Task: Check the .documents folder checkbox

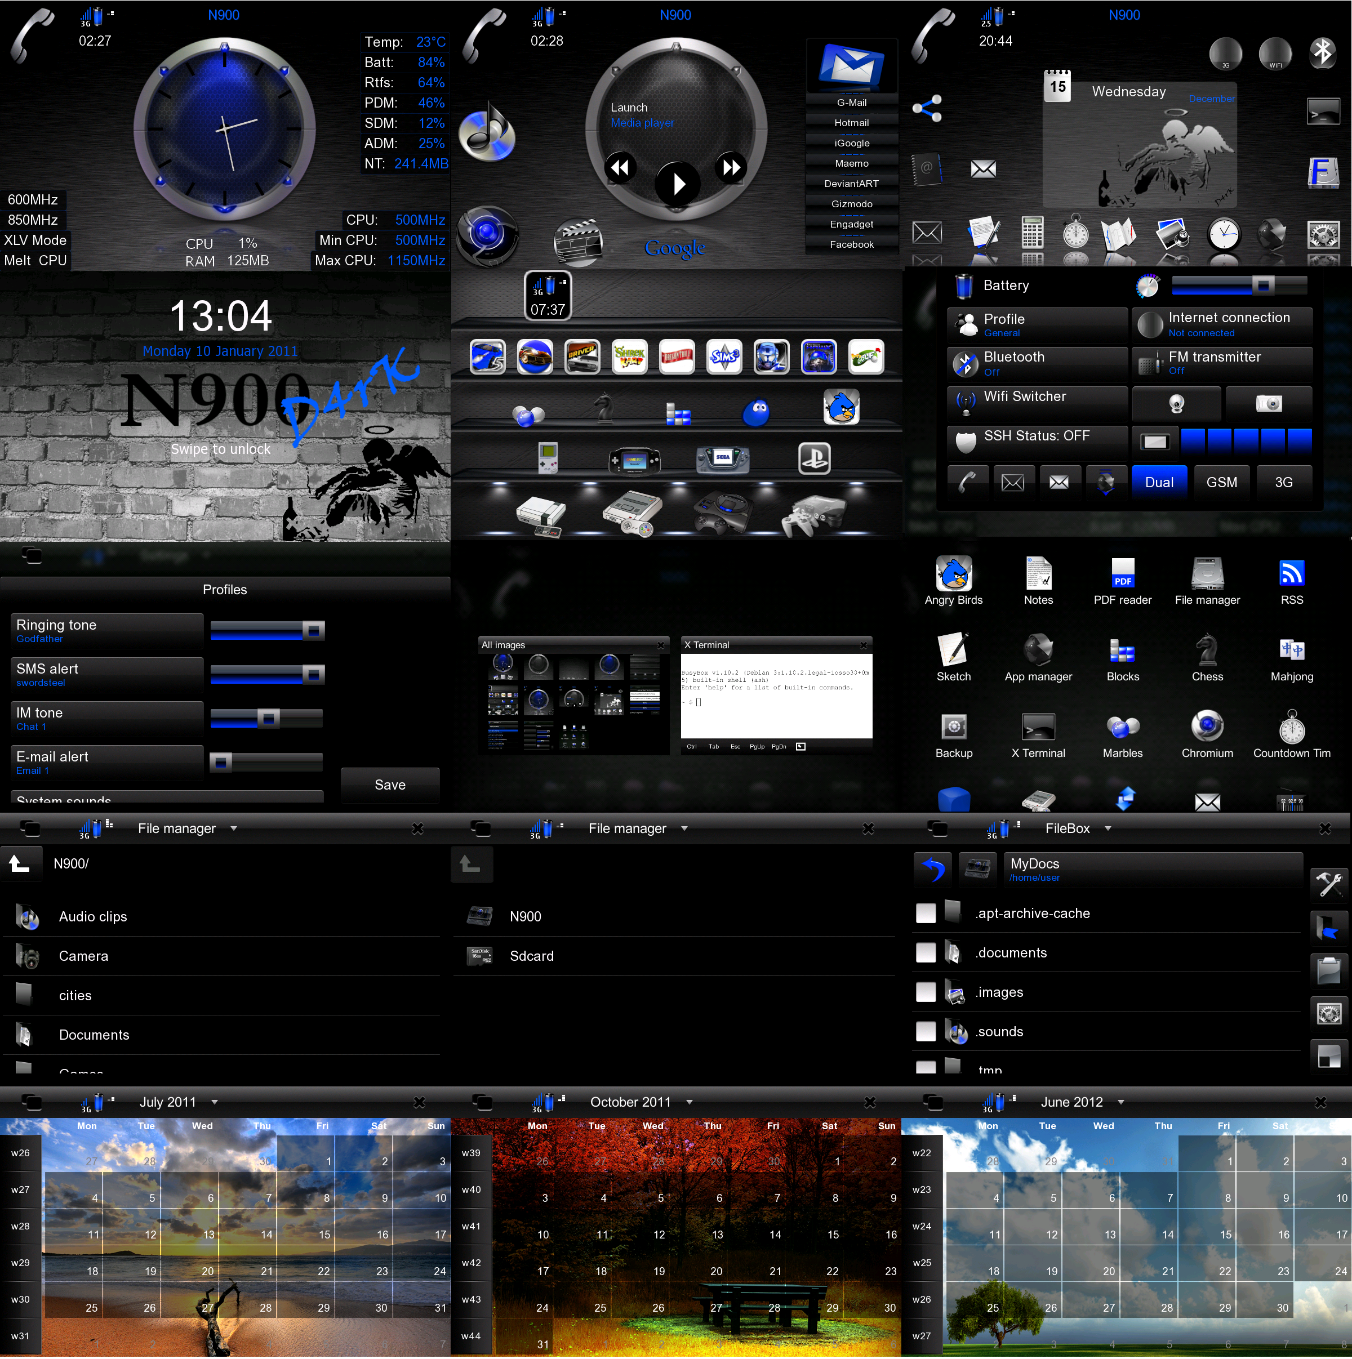Action: coord(926,953)
